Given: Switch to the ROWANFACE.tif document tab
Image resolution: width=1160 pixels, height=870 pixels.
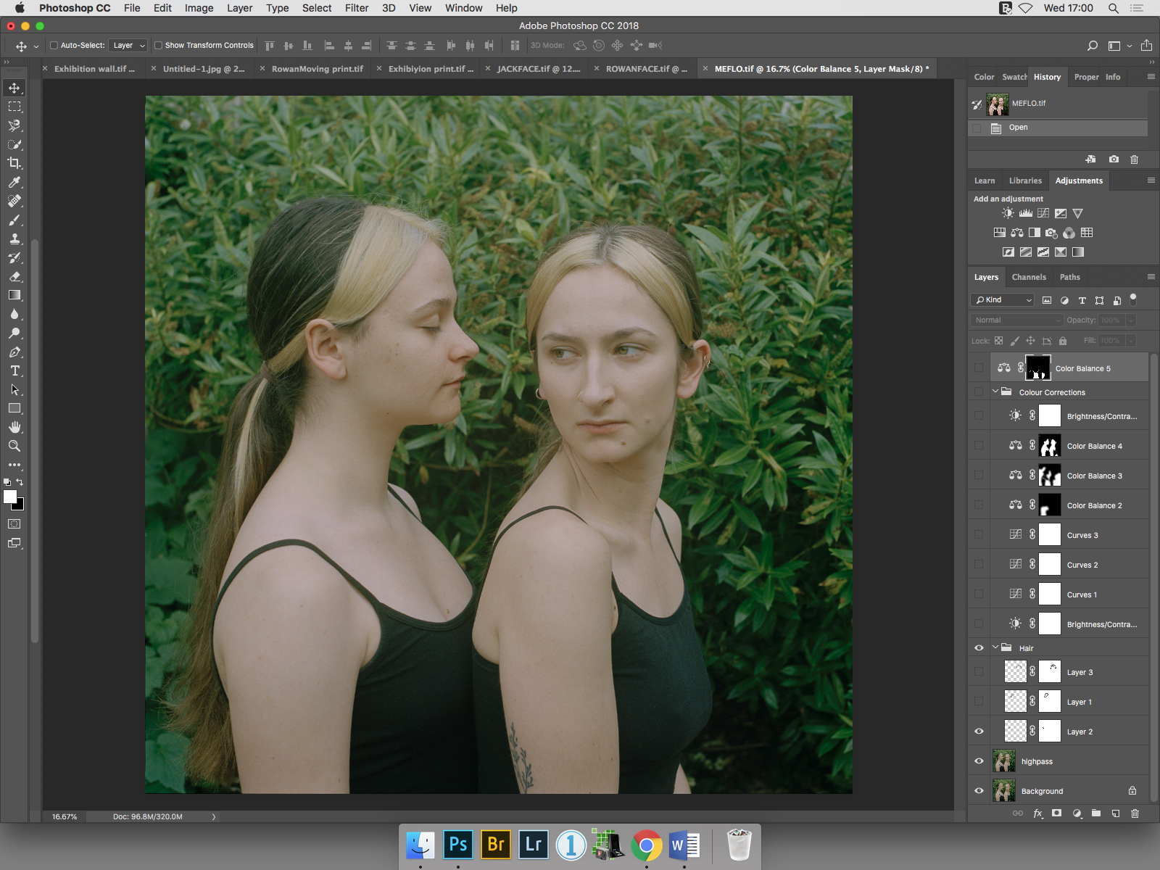Looking at the screenshot, I should click(645, 69).
